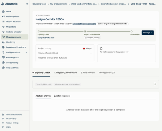Viewport: 162px width, 131px height.
Task: Open Portfolio simulator in sidebar
Action: pyautogui.click(x=15, y=32)
